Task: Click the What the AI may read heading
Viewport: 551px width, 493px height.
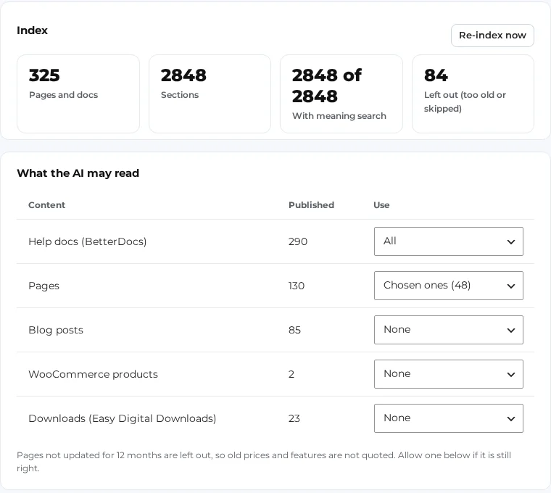Action: 78,173
